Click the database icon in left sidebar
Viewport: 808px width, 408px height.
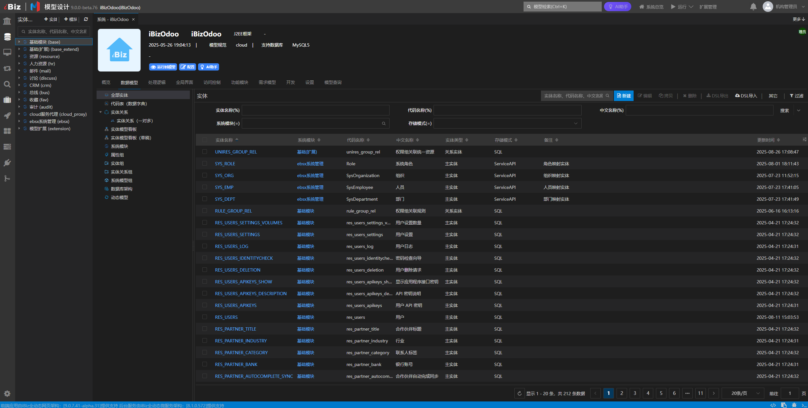(x=7, y=37)
